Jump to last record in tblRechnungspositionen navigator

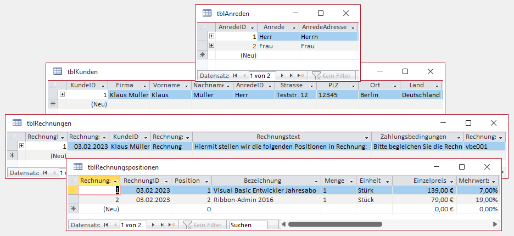point(161,225)
